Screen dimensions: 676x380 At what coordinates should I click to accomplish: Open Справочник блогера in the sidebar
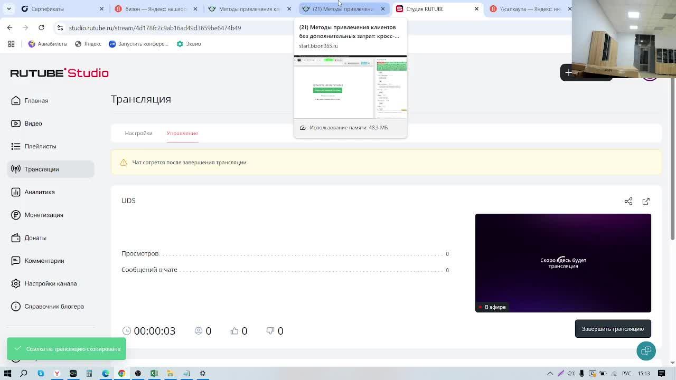[51, 306]
